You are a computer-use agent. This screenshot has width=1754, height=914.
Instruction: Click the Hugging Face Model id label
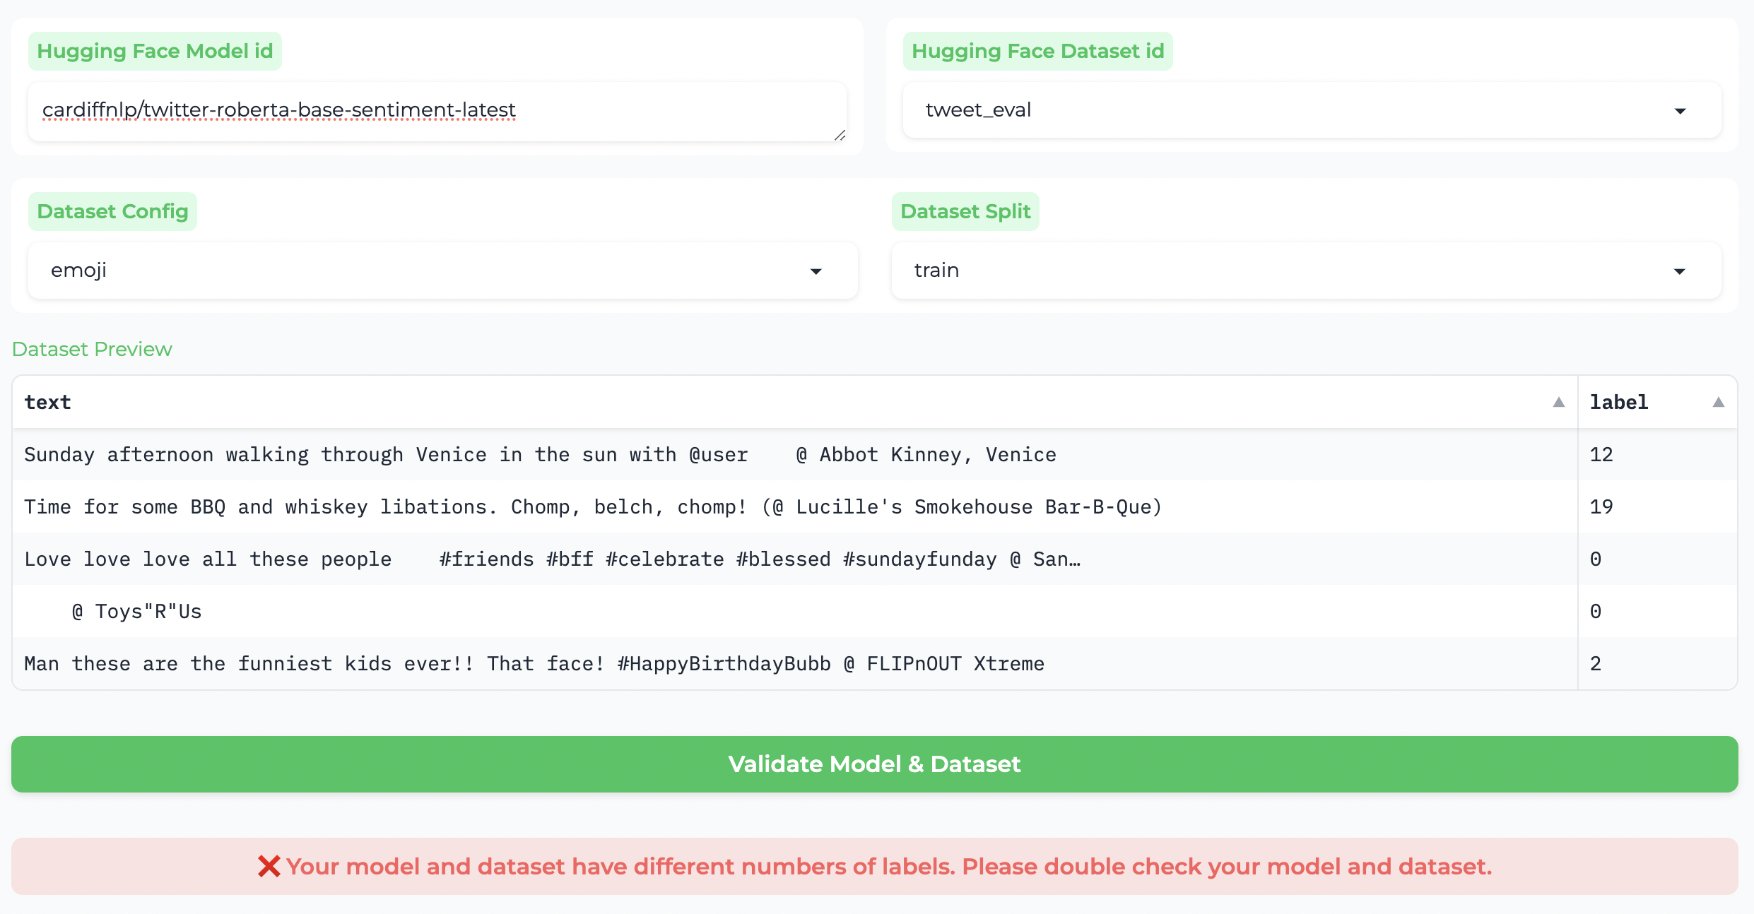155,51
